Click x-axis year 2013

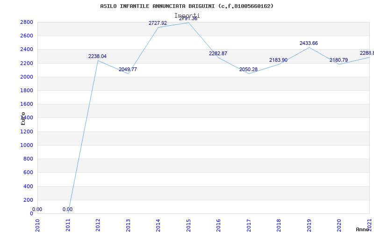click(x=128, y=225)
